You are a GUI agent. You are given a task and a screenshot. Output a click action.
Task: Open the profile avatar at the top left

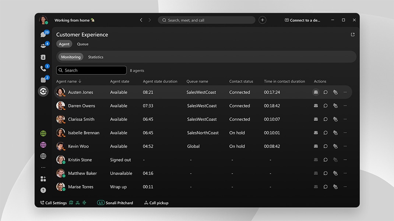click(43, 20)
